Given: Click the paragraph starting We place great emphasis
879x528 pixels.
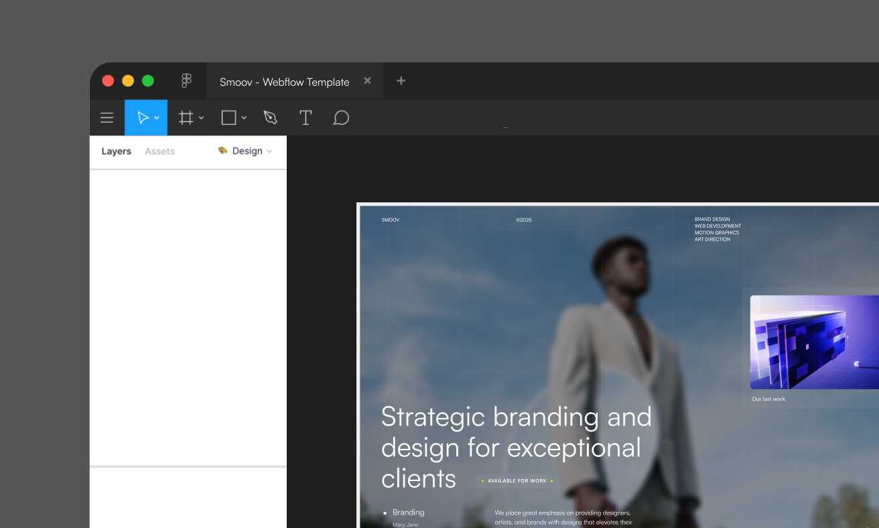Looking at the screenshot, I should coord(563,517).
